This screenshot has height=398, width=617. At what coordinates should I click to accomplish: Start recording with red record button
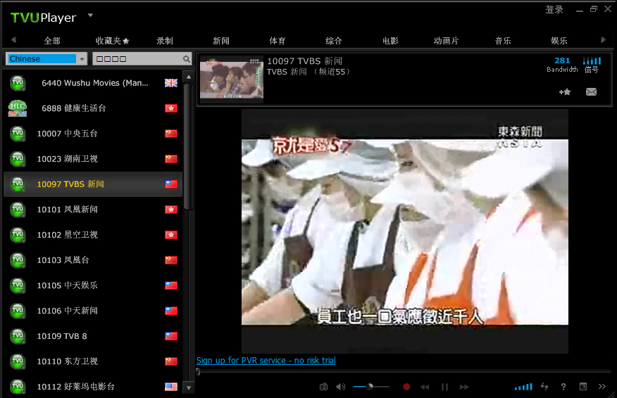(x=406, y=387)
